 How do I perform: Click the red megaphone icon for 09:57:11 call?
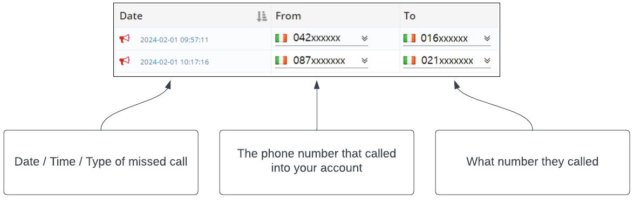coord(125,39)
